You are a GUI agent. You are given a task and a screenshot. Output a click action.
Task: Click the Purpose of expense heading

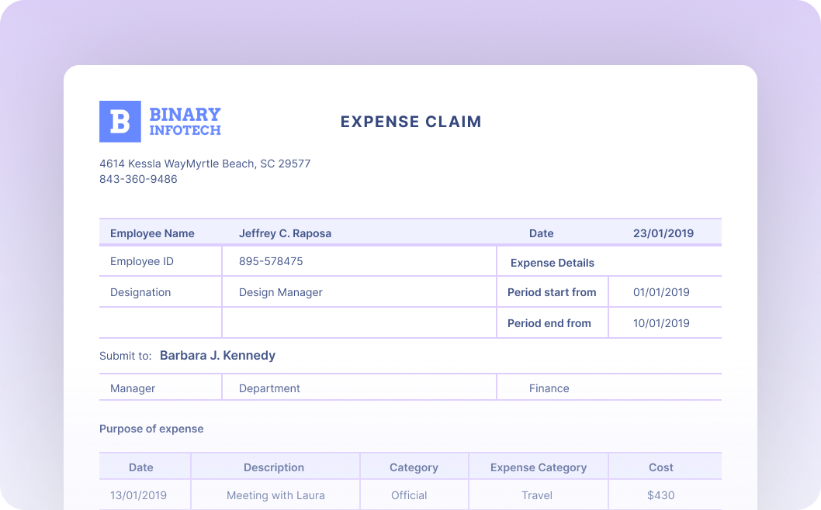click(151, 429)
